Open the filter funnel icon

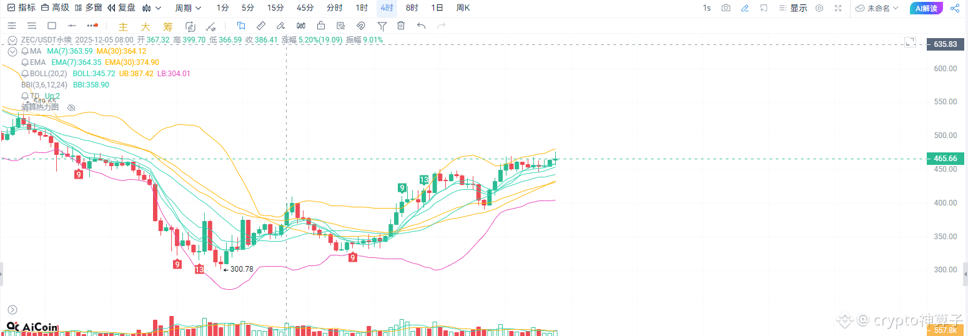382,26
